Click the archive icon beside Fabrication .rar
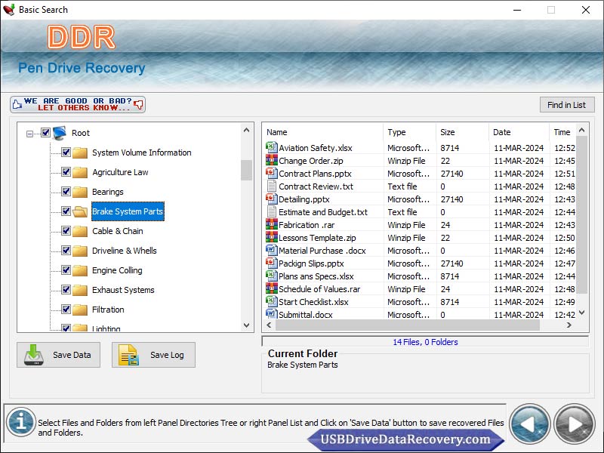Viewport: 604px width, 453px height. coord(272,224)
